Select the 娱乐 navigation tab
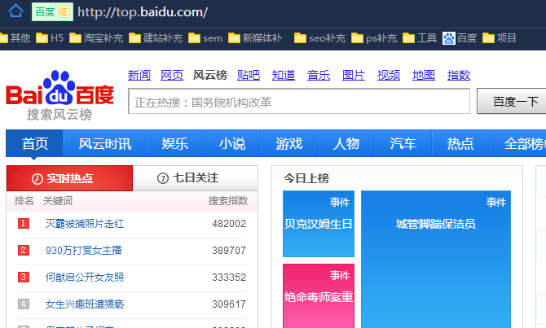546x328 pixels. pyautogui.click(x=175, y=143)
